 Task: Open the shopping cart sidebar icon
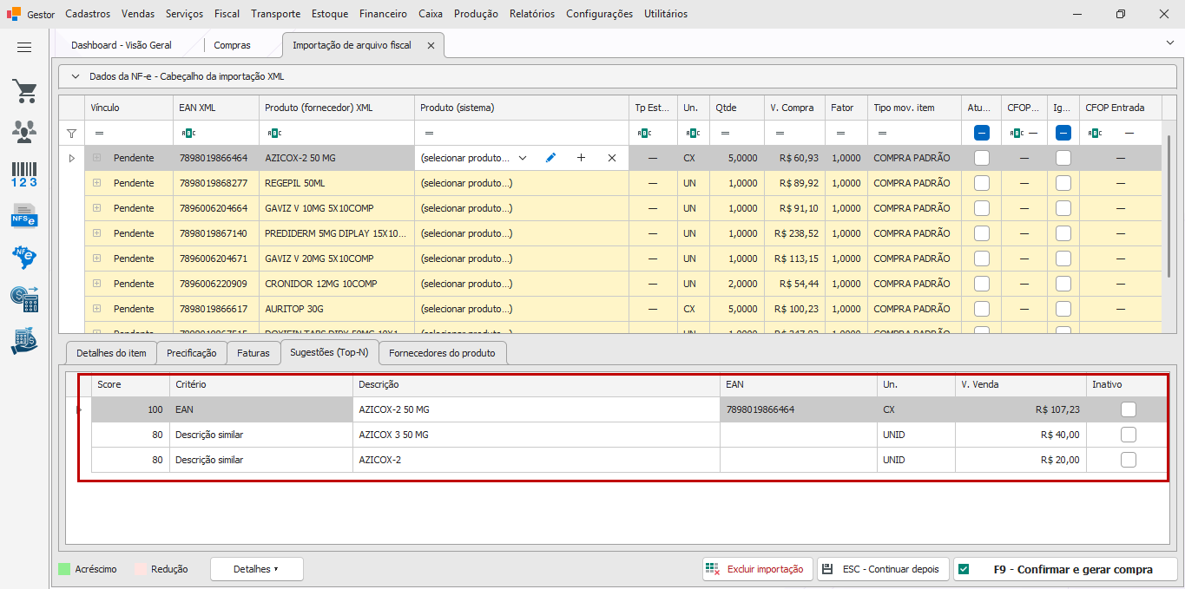(24, 91)
